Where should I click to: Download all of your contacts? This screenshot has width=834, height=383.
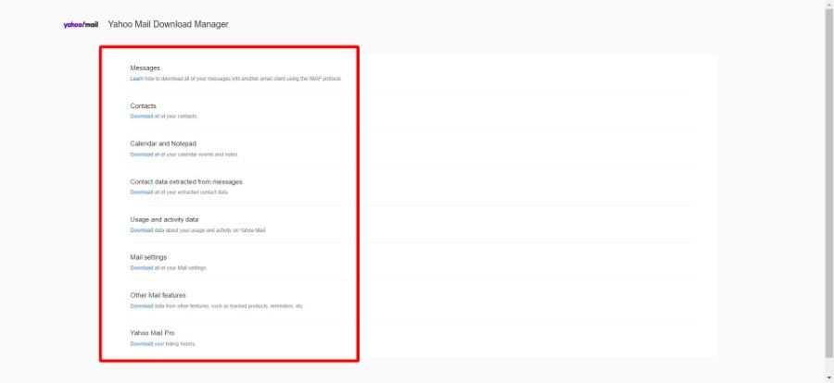tap(142, 117)
